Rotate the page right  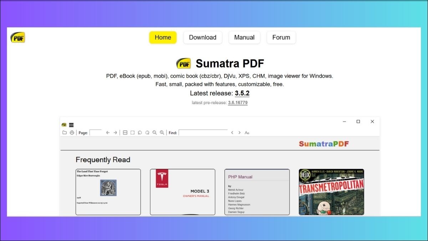pos(147,132)
